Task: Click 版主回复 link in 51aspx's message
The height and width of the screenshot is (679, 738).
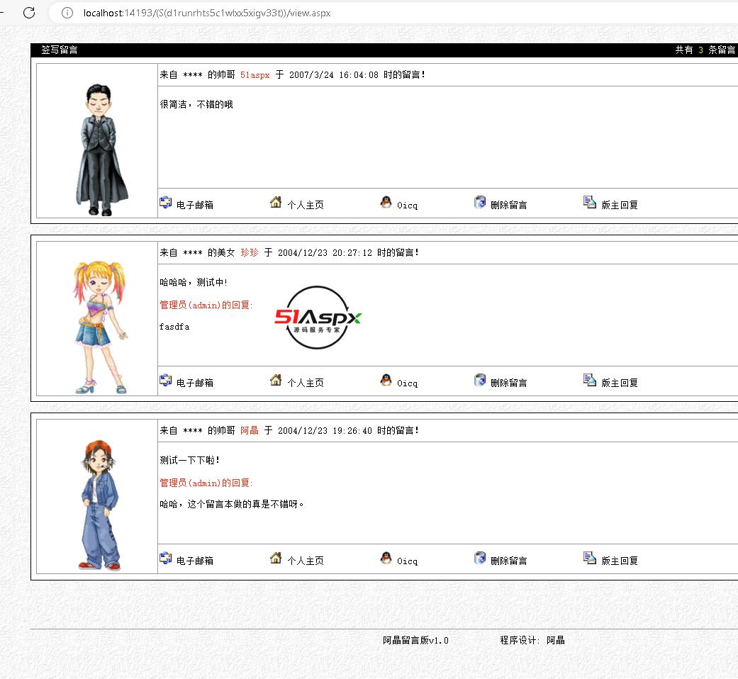Action: pos(620,205)
